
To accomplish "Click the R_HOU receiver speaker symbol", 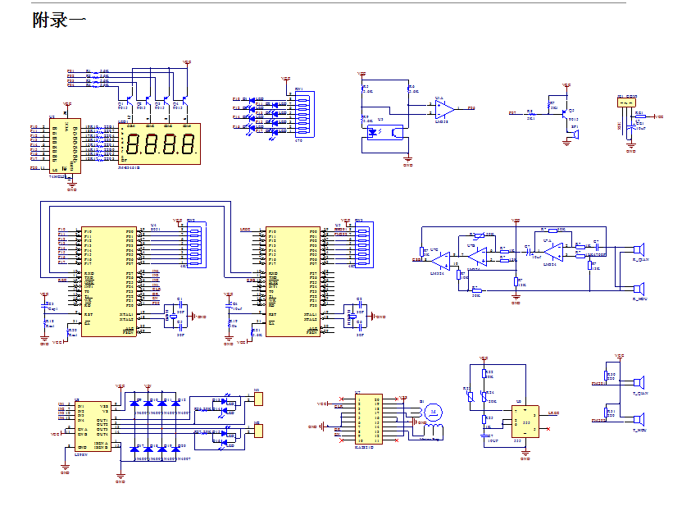I will coord(639,287).
